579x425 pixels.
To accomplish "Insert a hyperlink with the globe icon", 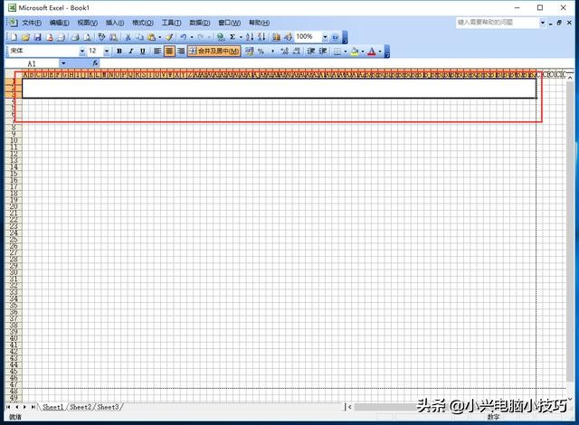I will [x=221, y=37].
